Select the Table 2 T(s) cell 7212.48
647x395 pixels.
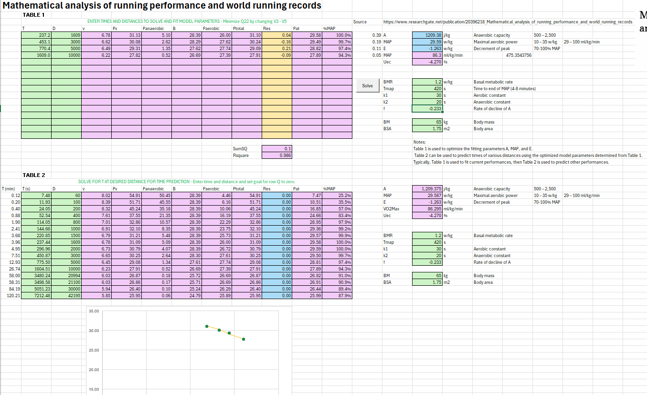(36, 296)
